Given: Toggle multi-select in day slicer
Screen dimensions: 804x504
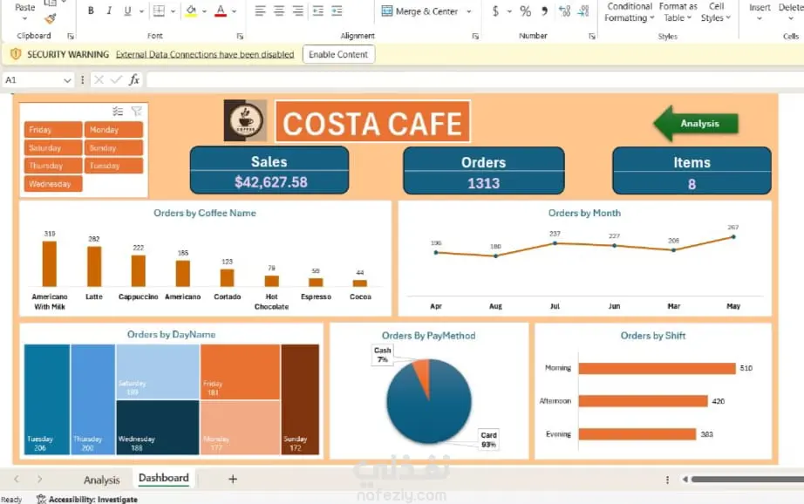Looking at the screenshot, I should click(118, 112).
